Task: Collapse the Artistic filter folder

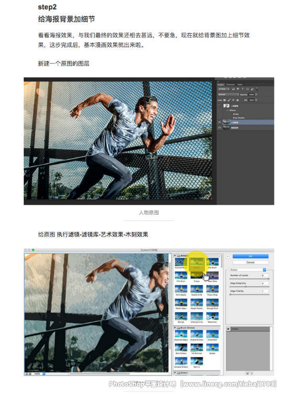Action: click(x=175, y=256)
